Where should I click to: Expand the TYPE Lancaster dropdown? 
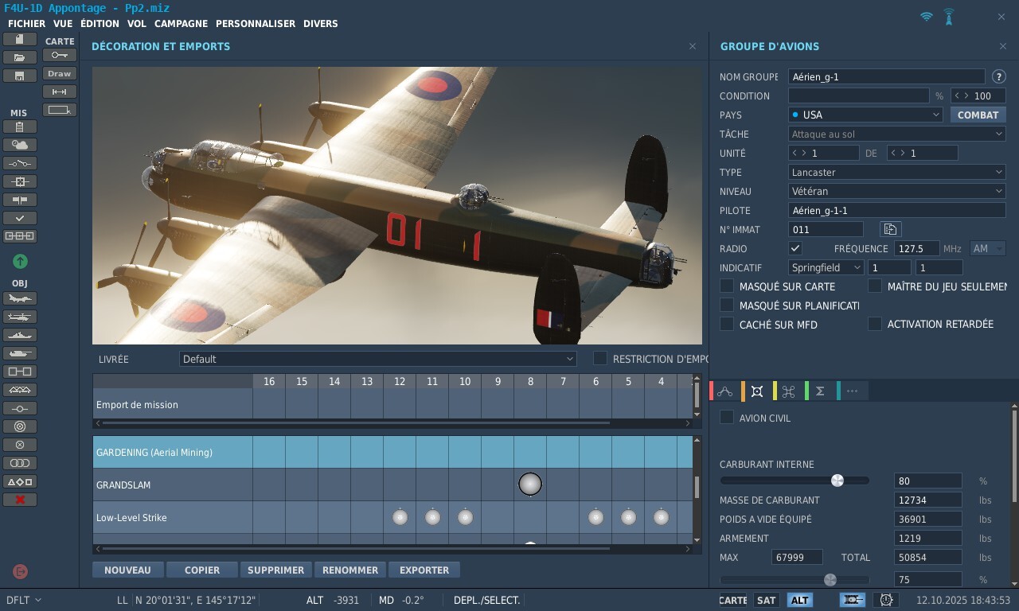click(897, 172)
